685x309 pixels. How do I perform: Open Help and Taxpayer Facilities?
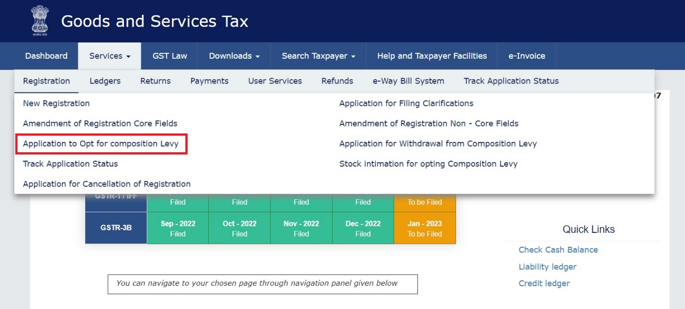[432, 56]
